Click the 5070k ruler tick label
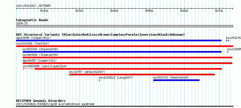Screen dimensions: 241x108 coord(219,11)
